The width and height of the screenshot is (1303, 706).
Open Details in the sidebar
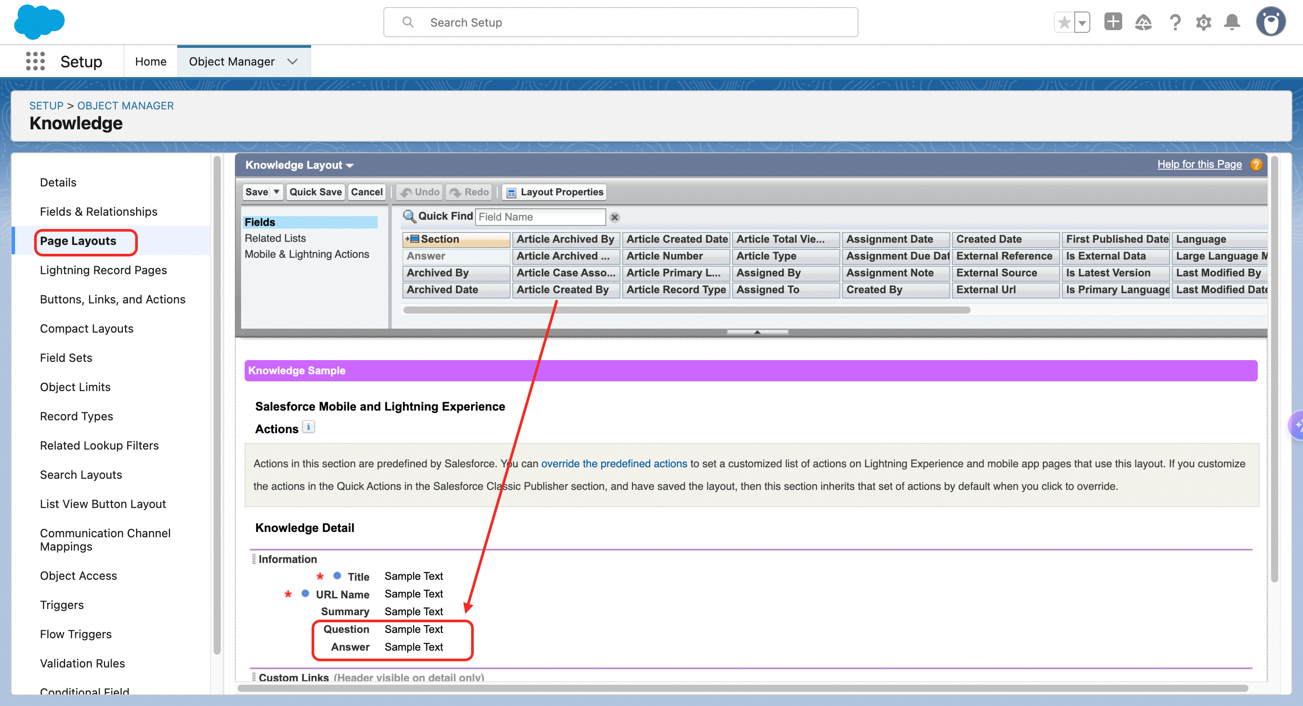click(x=58, y=182)
